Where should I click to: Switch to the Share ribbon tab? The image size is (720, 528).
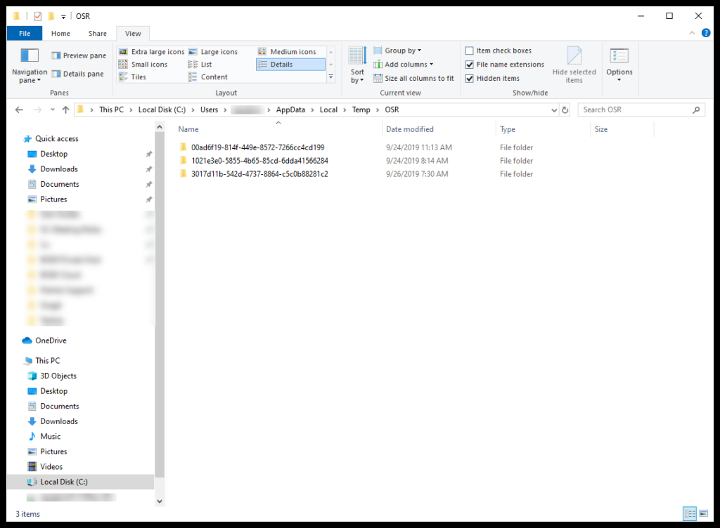(98, 33)
